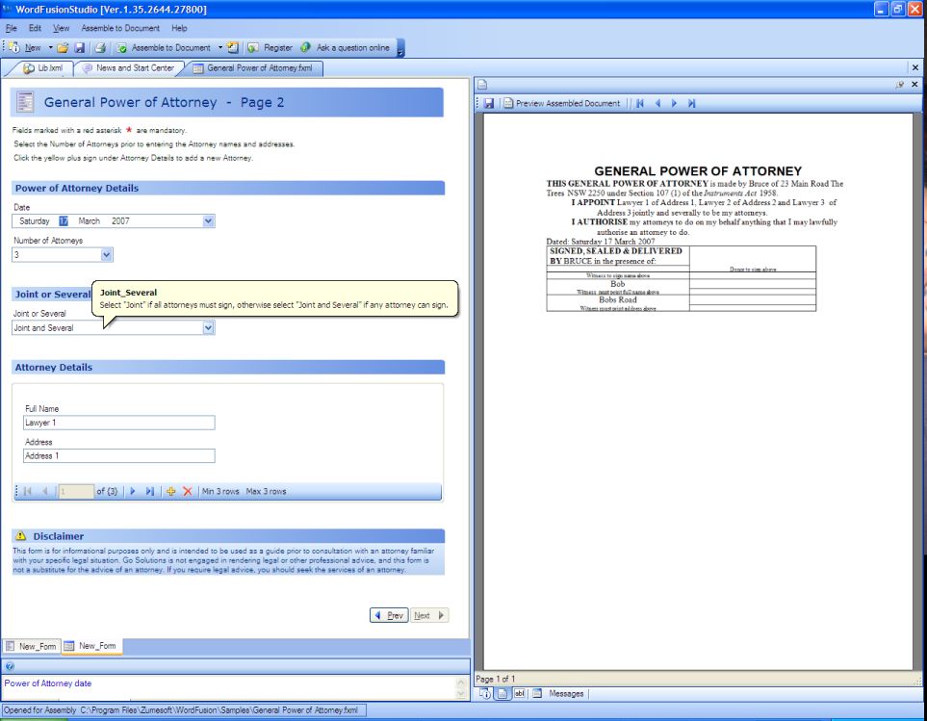Click the Disclaimer warning icon
Image resolution: width=927 pixels, height=721 pixels.
[x=20, y=536]
